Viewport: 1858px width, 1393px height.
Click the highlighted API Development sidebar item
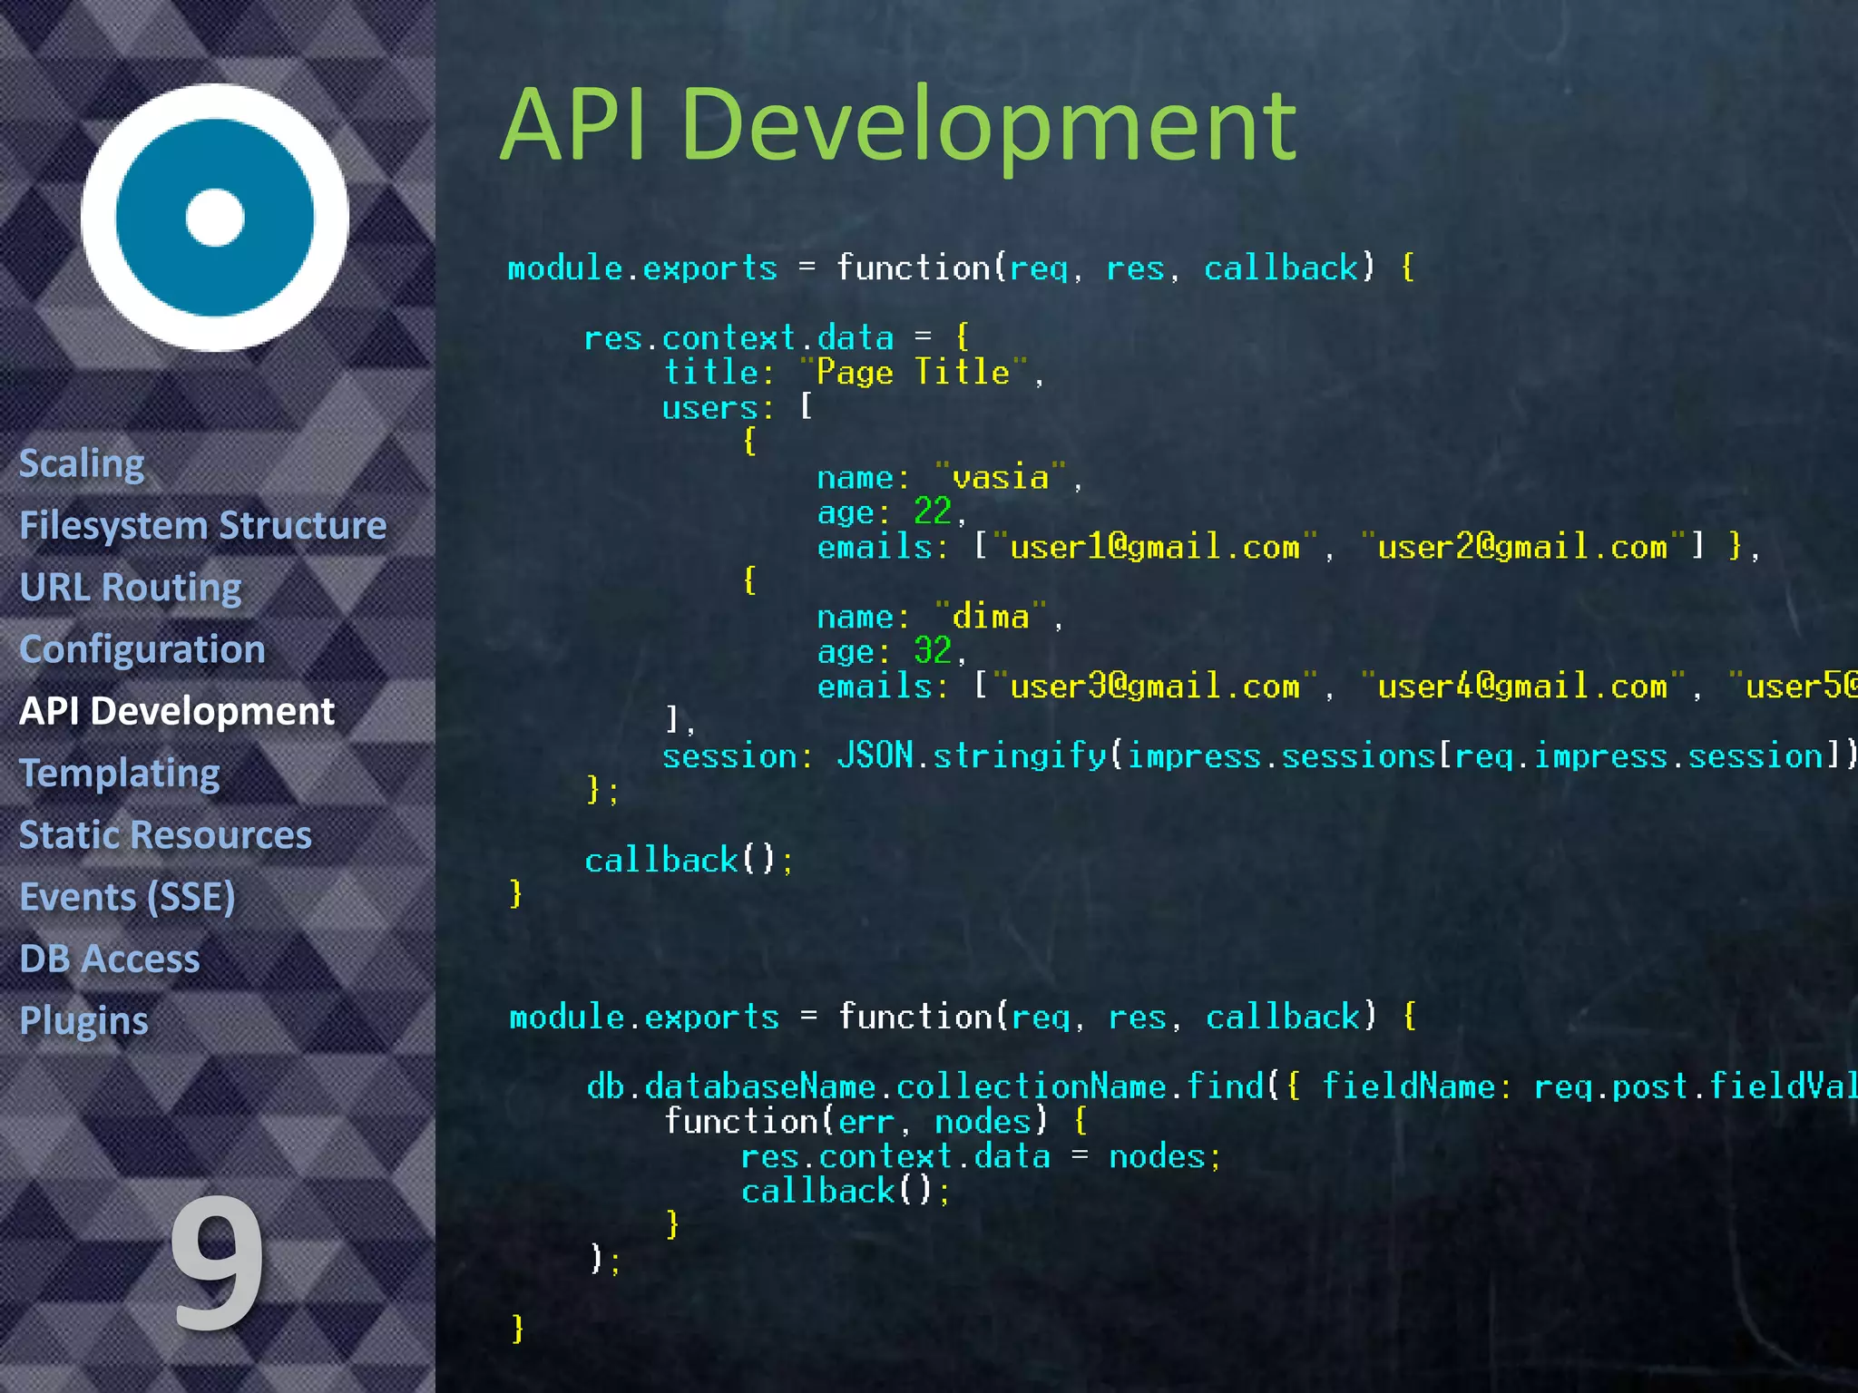click(x=177, y=711)
